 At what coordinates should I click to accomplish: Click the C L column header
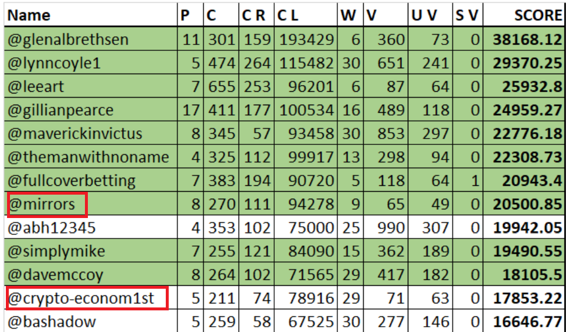(x=288, y=15)
